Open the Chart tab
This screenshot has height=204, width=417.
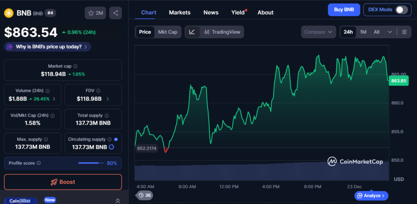149,13
